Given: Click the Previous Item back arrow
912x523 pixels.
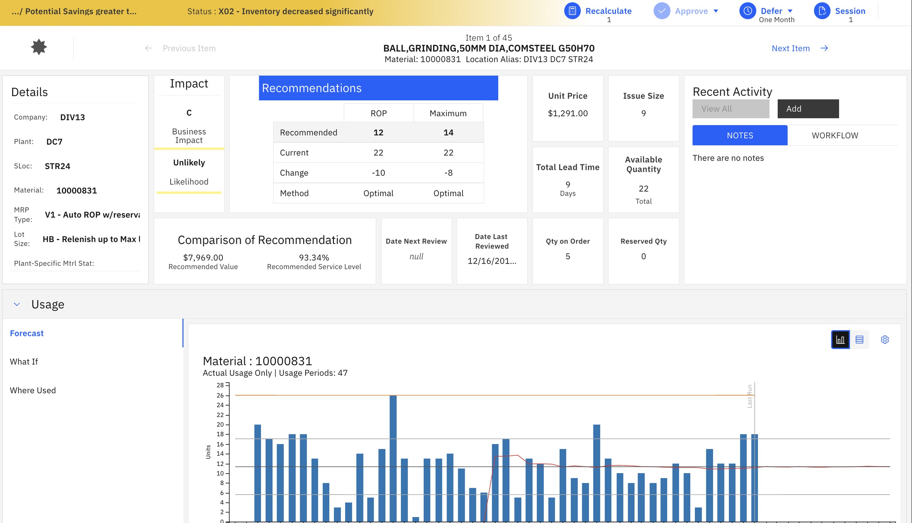Looking at the screenshot, I should [x=149, y=48].
